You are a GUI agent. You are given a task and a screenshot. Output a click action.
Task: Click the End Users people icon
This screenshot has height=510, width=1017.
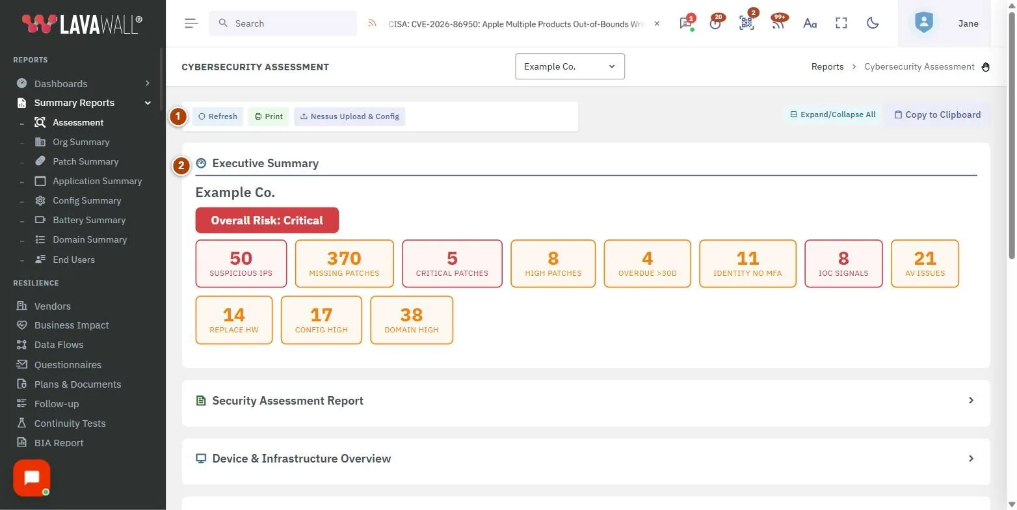(40, 259)
